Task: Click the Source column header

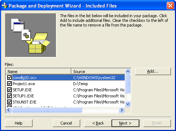Action: coord(98,72)
